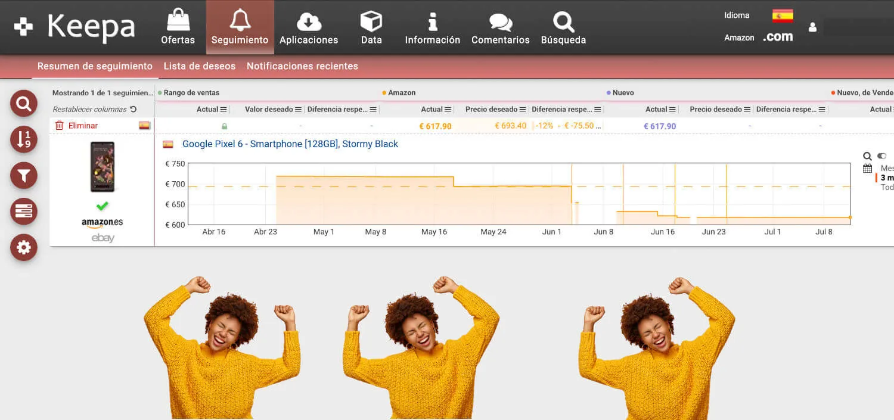The image size is (894, 420).
Task: Open the Ofertas section in top navigation
Action: click(178, 27)
